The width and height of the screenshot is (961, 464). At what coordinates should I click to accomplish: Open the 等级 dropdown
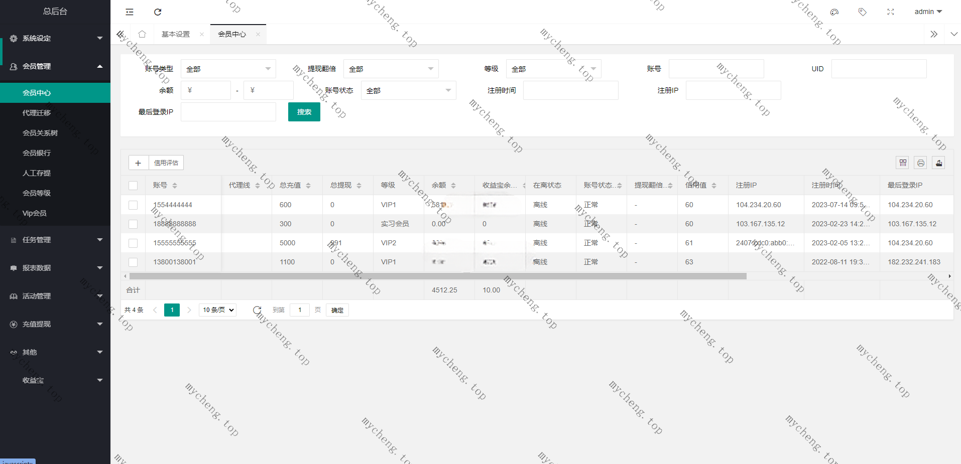click(x=554, y=69)
